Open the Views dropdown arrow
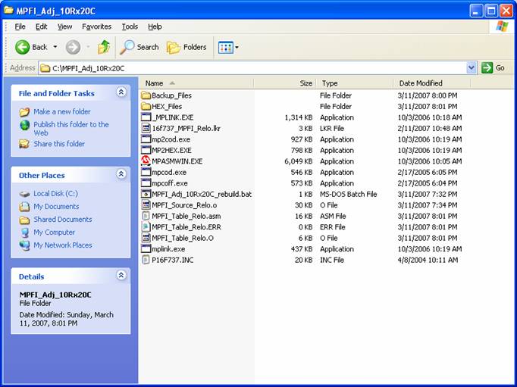The width and height of the screenshot is (517, 387). click(237, 48)
